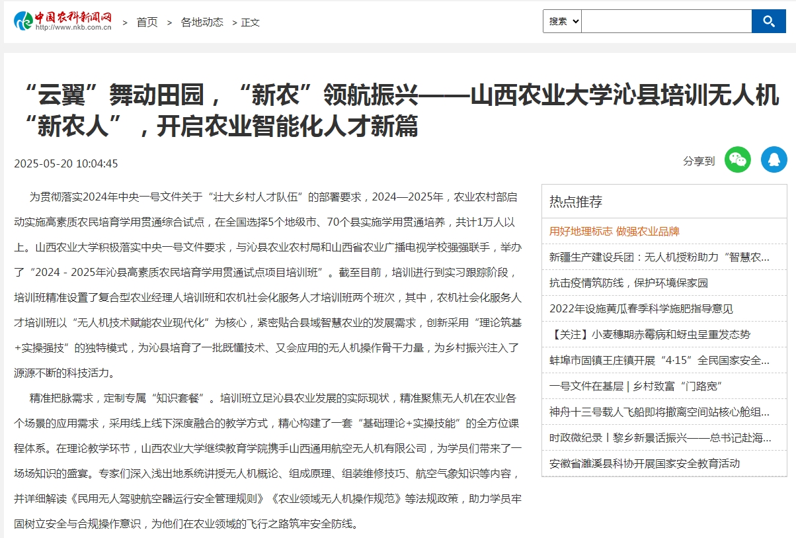Share article via WeChat icon
This screenshot has width=796, height=538.
(x=738, y=159)
